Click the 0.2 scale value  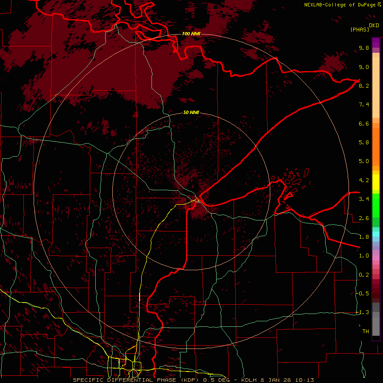[x=364, y=275]
